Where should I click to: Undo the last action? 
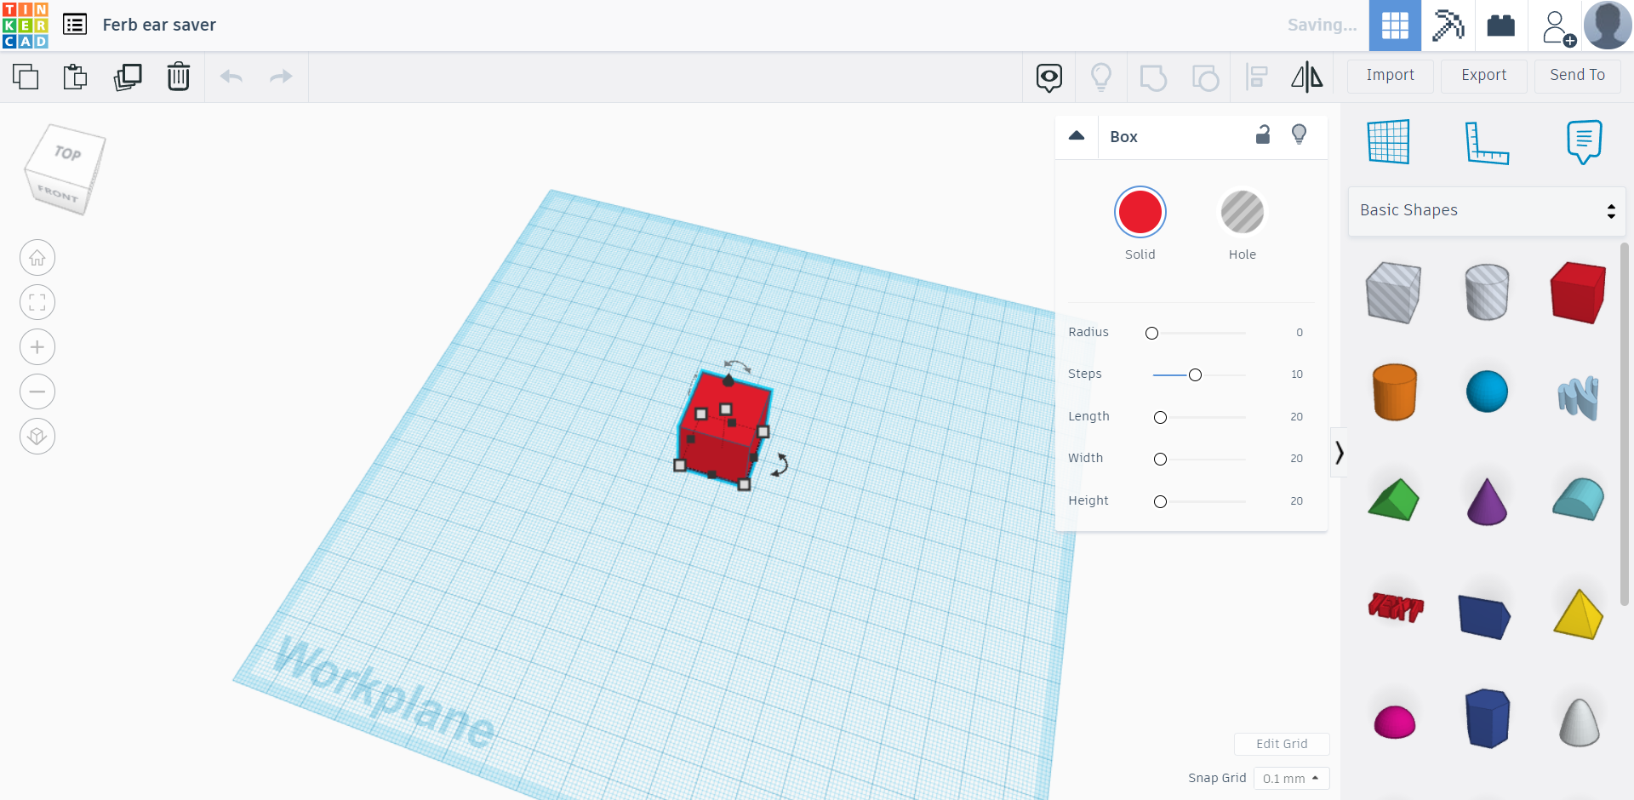[x=231, y=77]
